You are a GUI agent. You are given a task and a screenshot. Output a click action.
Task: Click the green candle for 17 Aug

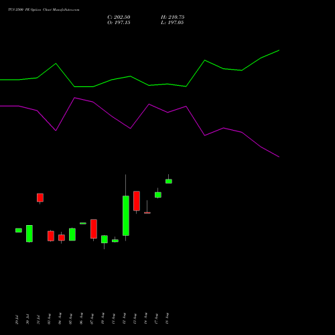(158, 195)
